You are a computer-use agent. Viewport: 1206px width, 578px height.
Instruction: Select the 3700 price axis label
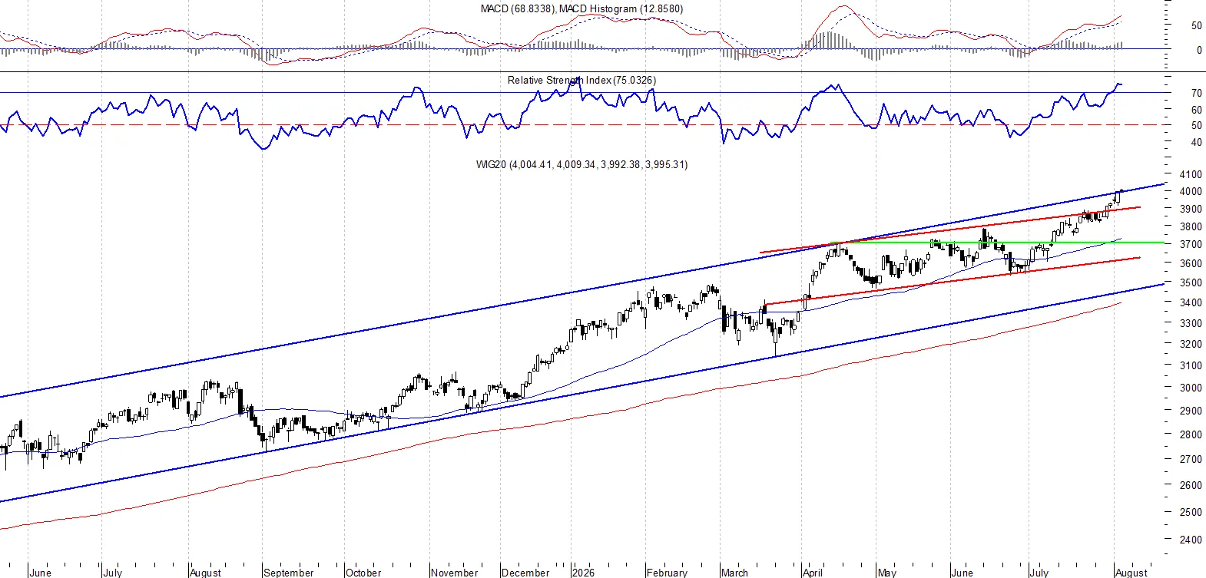(x=1191, y=244)
